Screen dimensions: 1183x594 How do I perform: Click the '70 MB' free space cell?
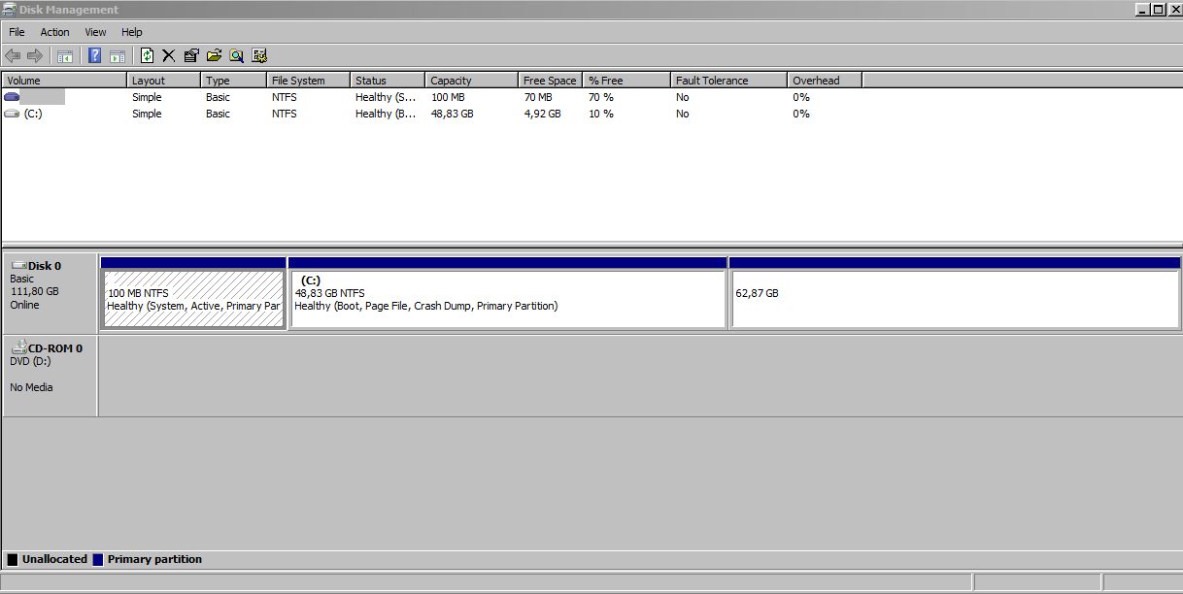(537, 97)
